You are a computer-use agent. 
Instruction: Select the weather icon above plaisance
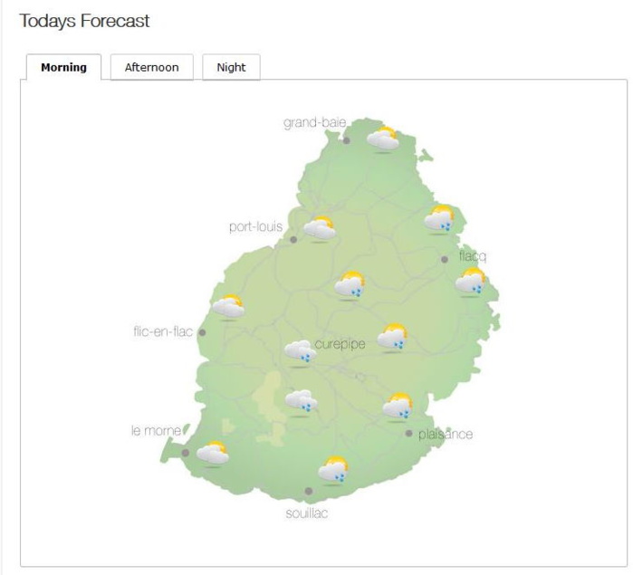tap(398, 407)
